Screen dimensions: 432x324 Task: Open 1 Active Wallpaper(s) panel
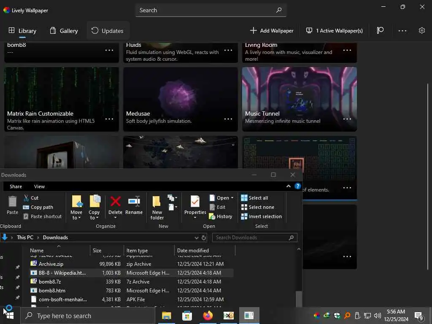(335, 30)
